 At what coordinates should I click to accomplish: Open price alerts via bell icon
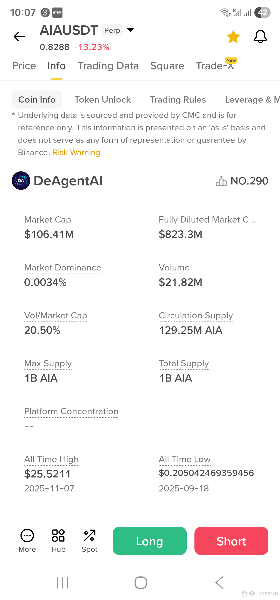pos(260,37)
